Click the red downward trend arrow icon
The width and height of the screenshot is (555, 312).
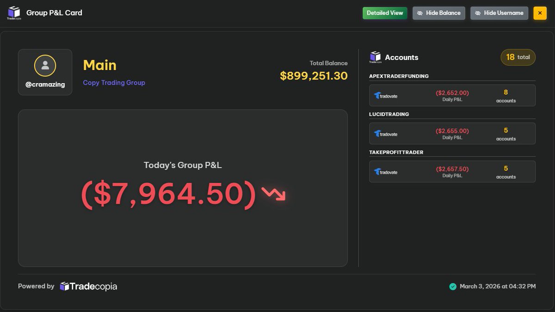[x=273, y=193]
